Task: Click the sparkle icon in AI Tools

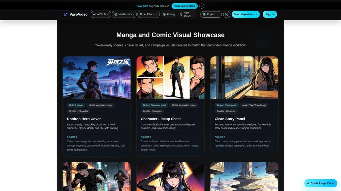Action: (x=94, y=14)
